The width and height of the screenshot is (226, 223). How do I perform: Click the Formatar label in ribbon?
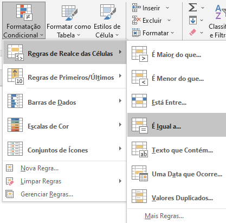point(156,33)
